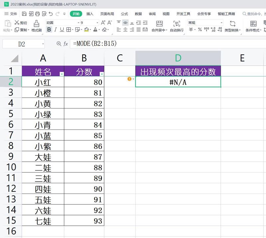Click the increase font size icon
This screenshot has width=266, height=238.
103,23
